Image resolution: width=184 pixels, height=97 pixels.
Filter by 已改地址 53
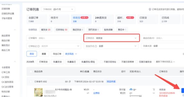[x=62, y=30]
